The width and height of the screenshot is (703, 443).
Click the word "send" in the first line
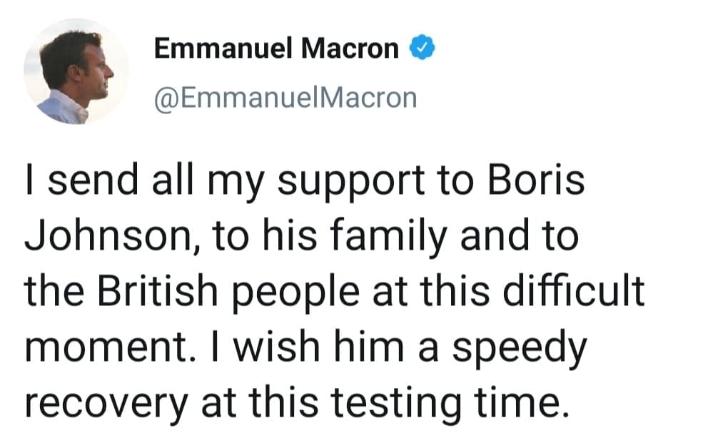pyautogui.click(x=91, y=180)
